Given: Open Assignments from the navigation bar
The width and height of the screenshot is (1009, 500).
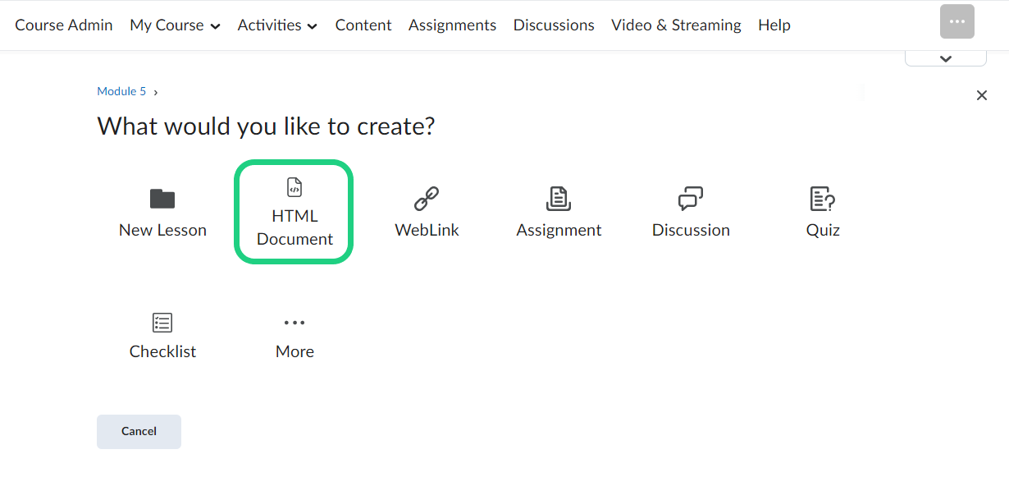Looking at the screenshot, I should pos(452,25).
